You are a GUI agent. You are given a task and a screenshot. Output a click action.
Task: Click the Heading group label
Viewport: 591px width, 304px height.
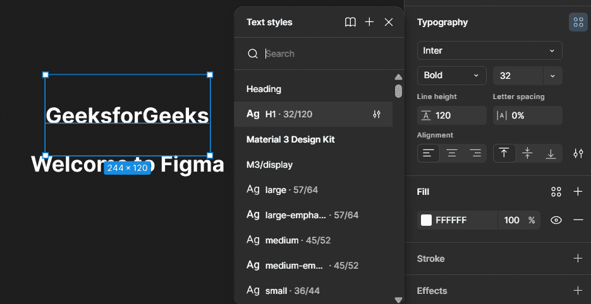coord(264,89)
